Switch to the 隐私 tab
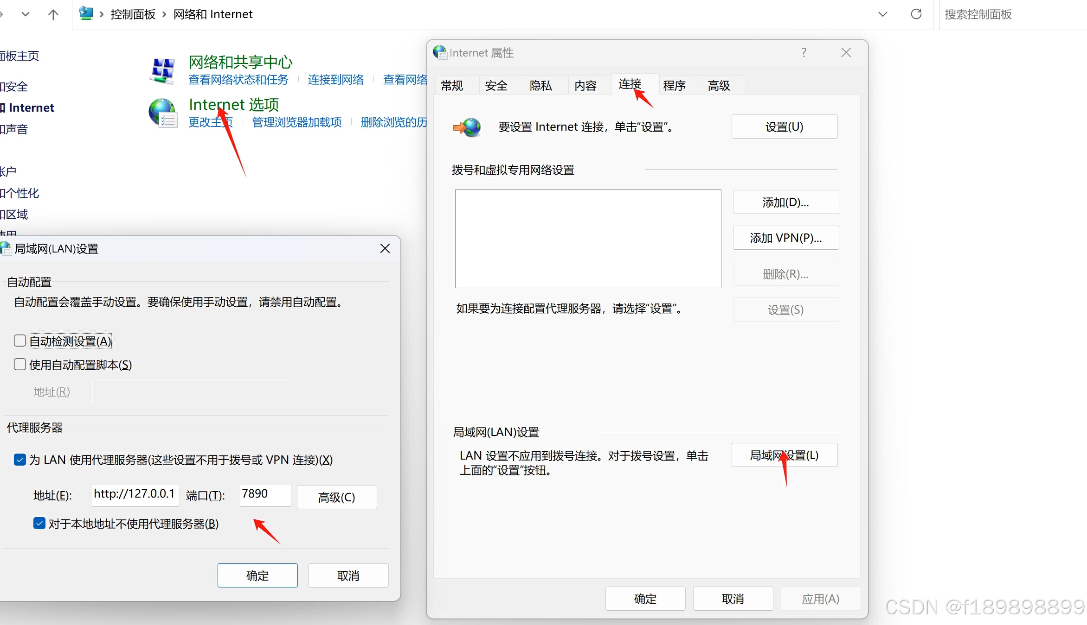 540,85
